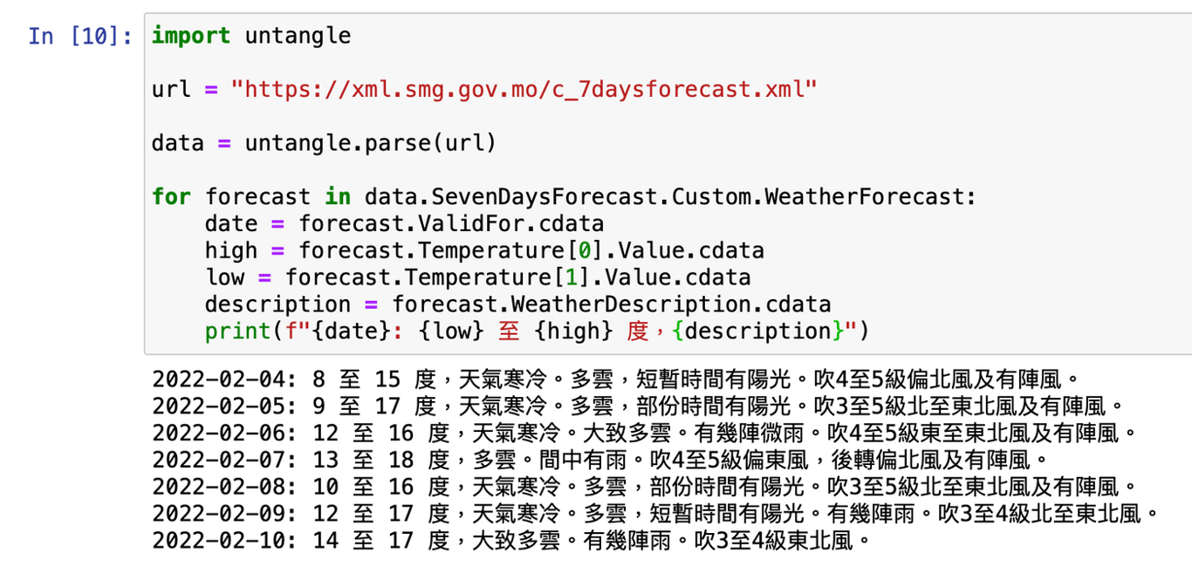Click the word 'untangle' after import
Screen dimensions: 1192x567
click(298, 36)
